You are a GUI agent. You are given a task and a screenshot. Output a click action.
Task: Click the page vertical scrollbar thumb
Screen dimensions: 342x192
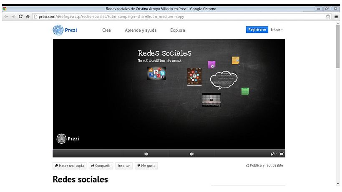pyautogui.click(x=338, y=47)
